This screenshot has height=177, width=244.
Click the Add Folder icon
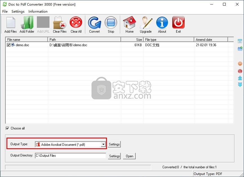pos(27,23)
